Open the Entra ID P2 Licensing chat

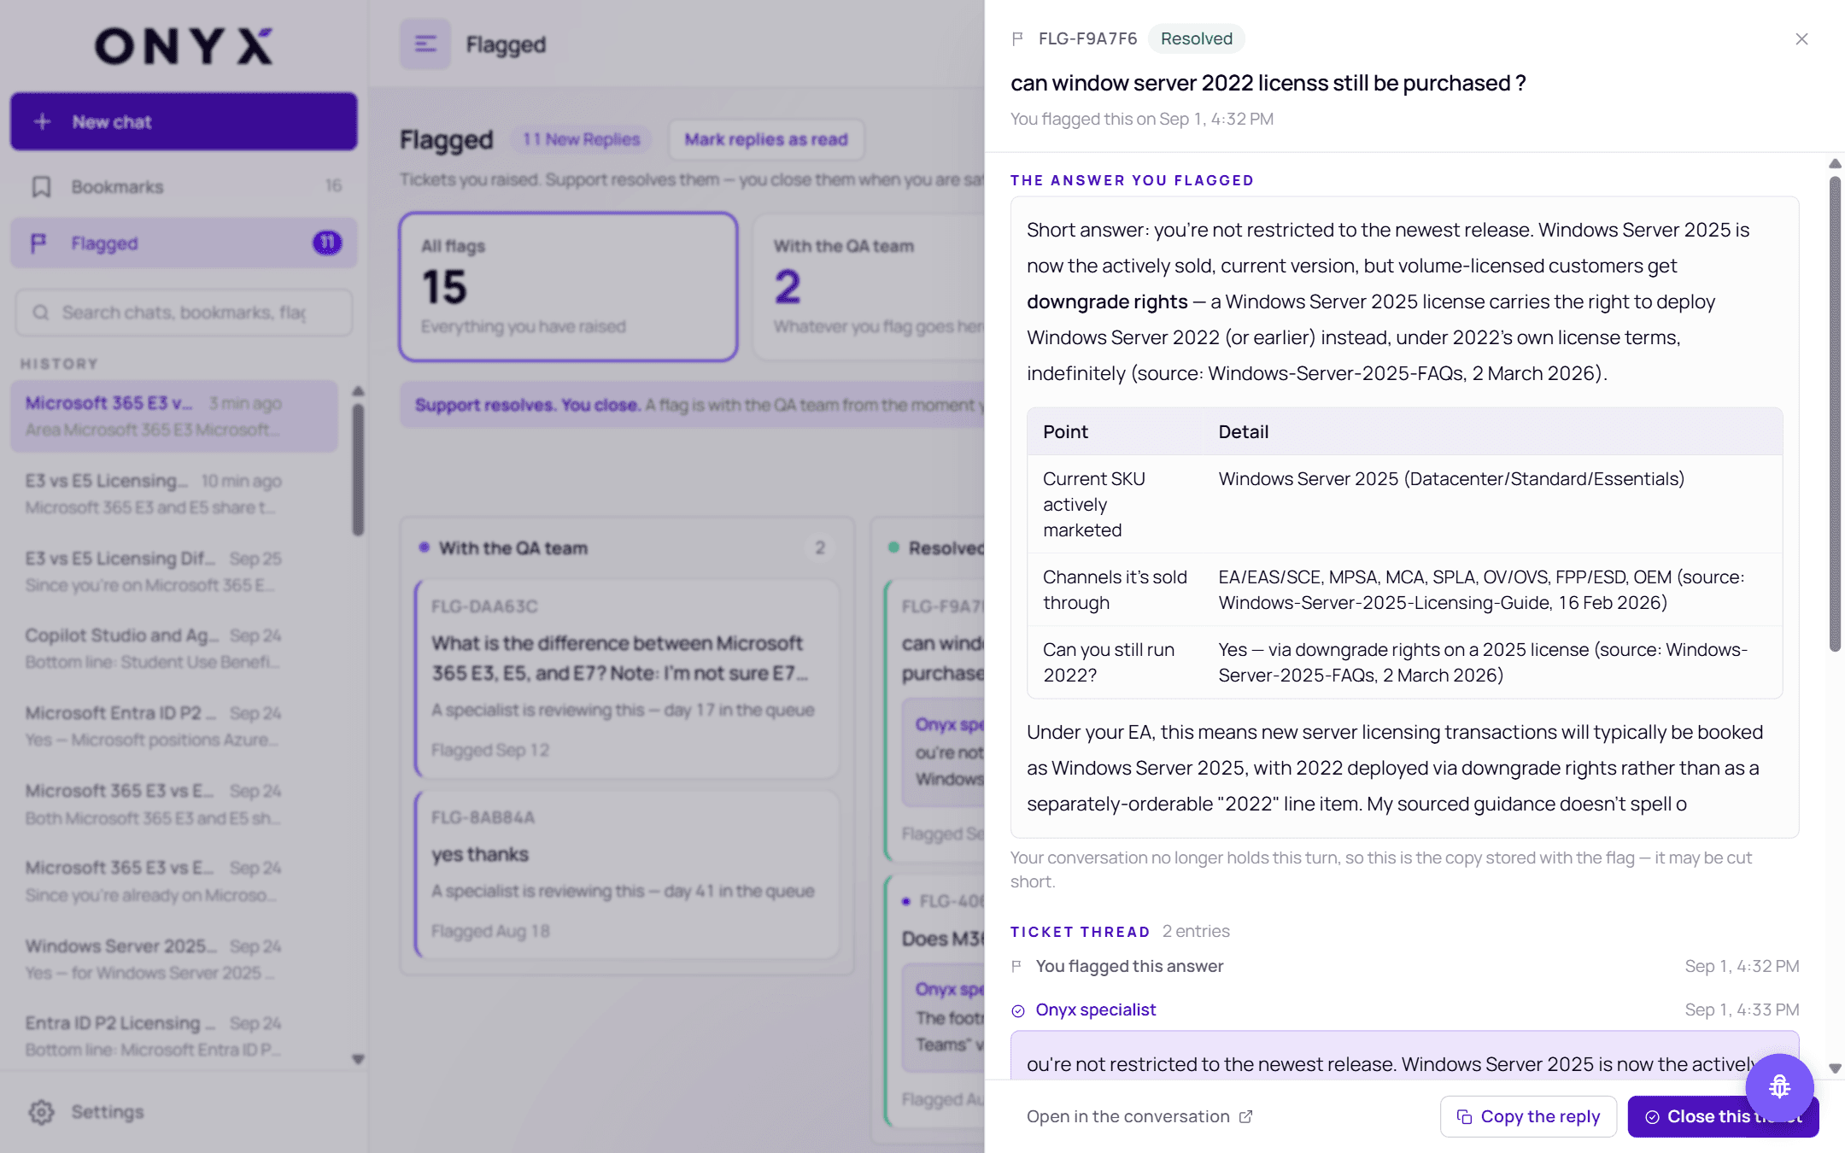174,1036
